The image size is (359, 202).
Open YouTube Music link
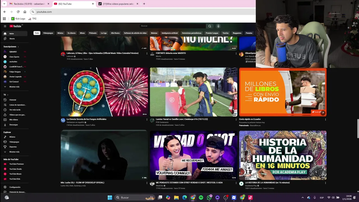point(14,174)
